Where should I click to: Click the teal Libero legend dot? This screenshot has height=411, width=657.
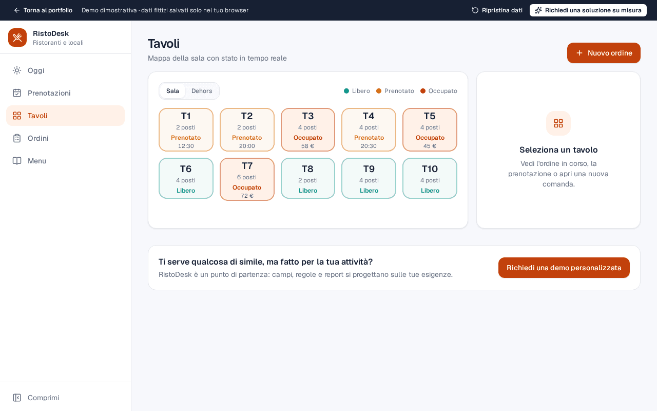coord(346,91)
